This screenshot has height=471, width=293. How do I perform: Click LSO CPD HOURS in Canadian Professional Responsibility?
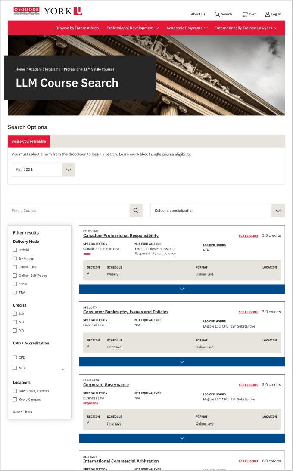pos(214,245)
